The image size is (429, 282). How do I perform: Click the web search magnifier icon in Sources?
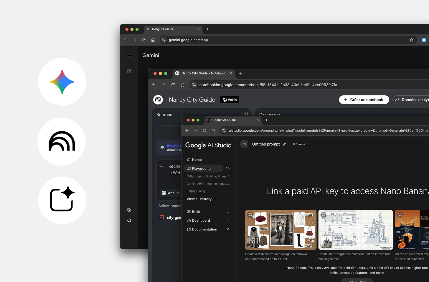[161, 166]
